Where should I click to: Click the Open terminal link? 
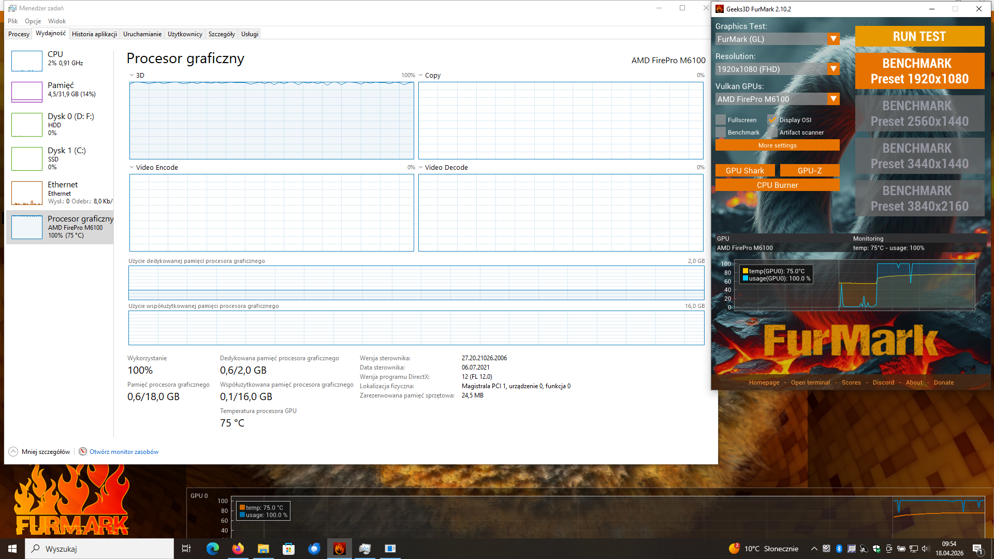click(810, 383)
